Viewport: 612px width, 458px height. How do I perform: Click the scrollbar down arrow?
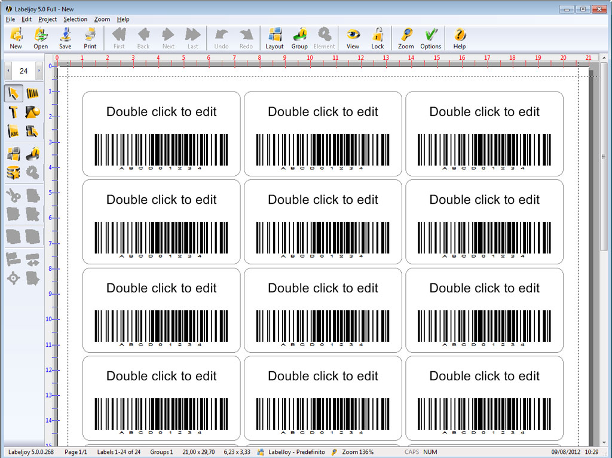point(604,442)
